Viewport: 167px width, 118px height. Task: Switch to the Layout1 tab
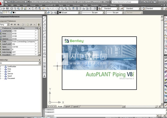point(67,107)
